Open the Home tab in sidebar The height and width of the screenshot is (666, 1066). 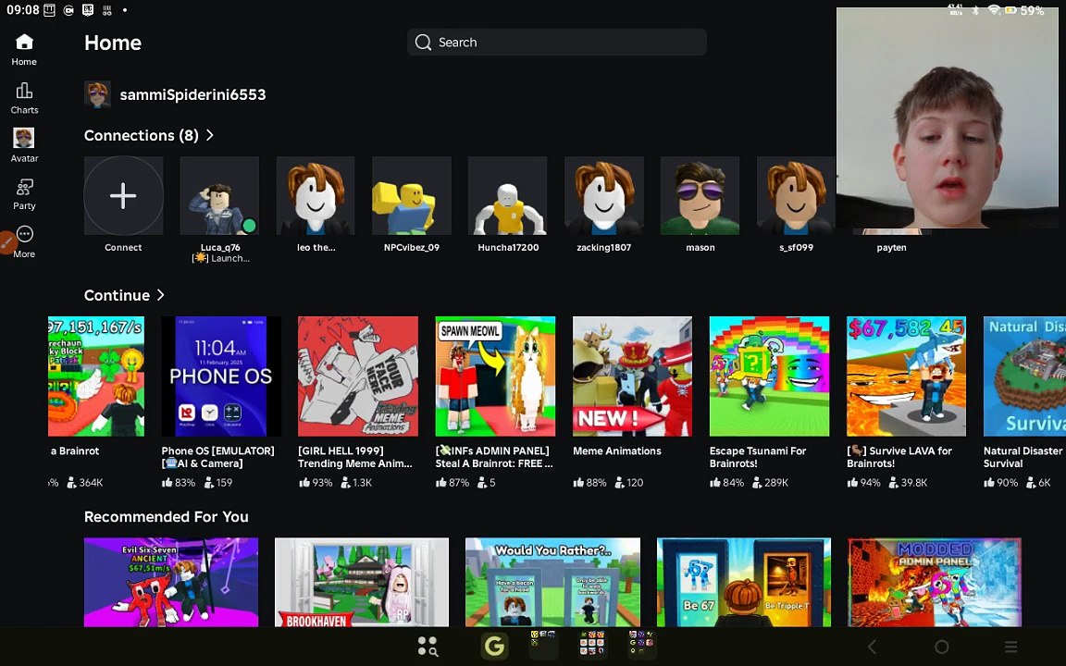(x=24, y=50)
